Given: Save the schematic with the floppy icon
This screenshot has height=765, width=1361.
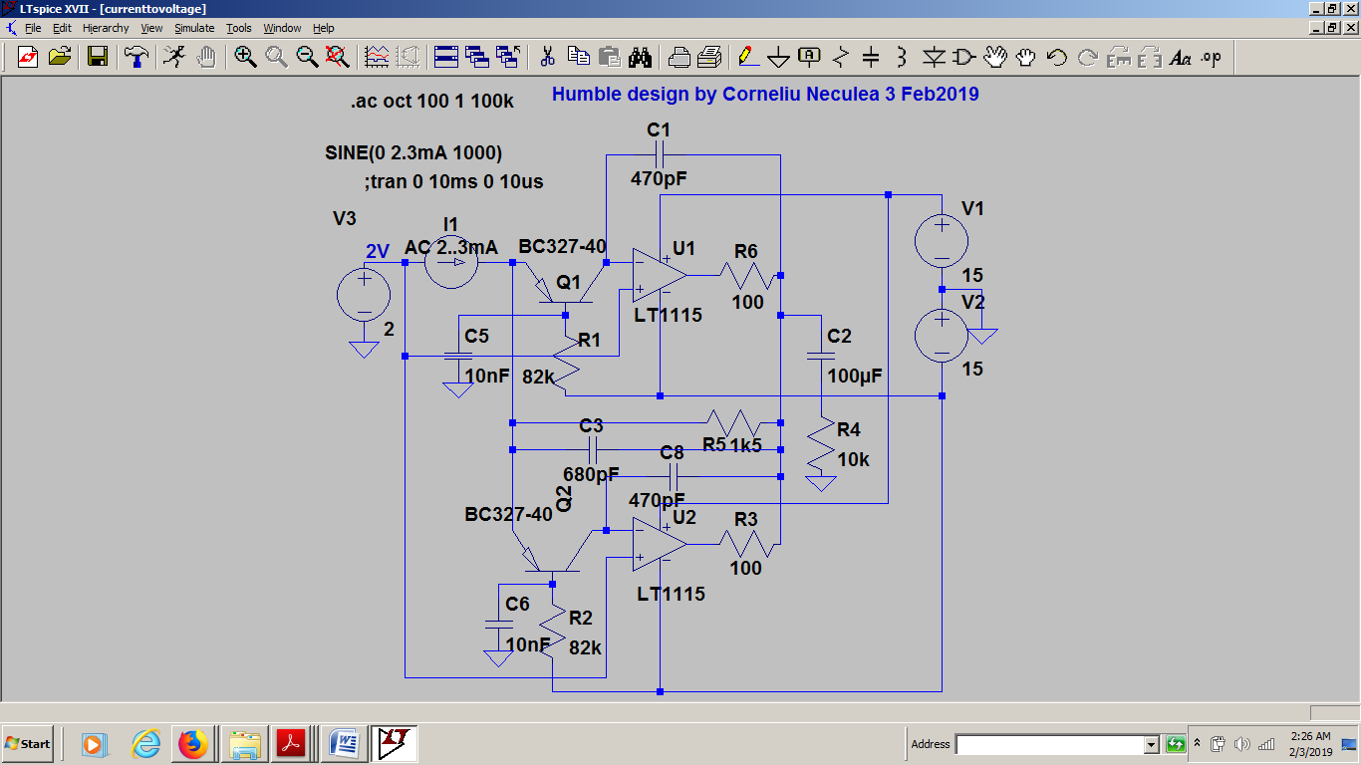Looking at the screenshot, I should pyautogui.click(x=98, y=57).
